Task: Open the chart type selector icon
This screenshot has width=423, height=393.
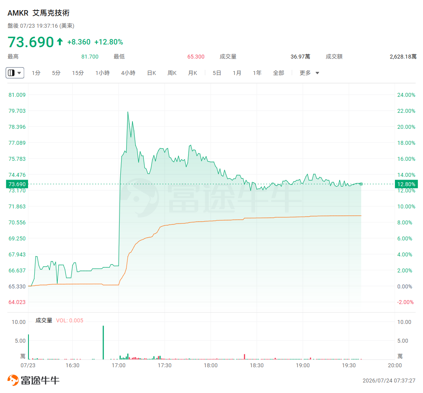Action: coord(11,73)
